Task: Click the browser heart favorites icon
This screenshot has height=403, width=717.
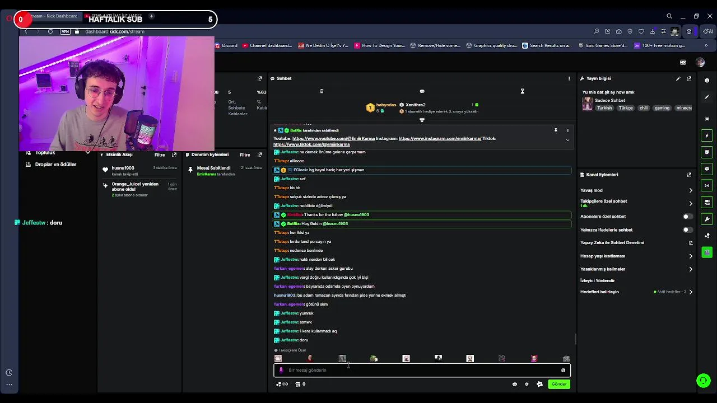Action: [x=641, y=31]
